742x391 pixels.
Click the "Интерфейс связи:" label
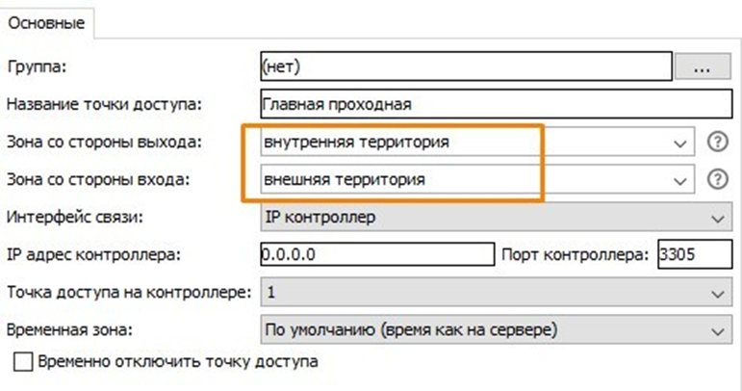tap(75, 218)
